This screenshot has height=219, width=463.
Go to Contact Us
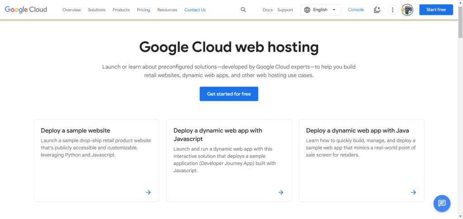point(195,10)
